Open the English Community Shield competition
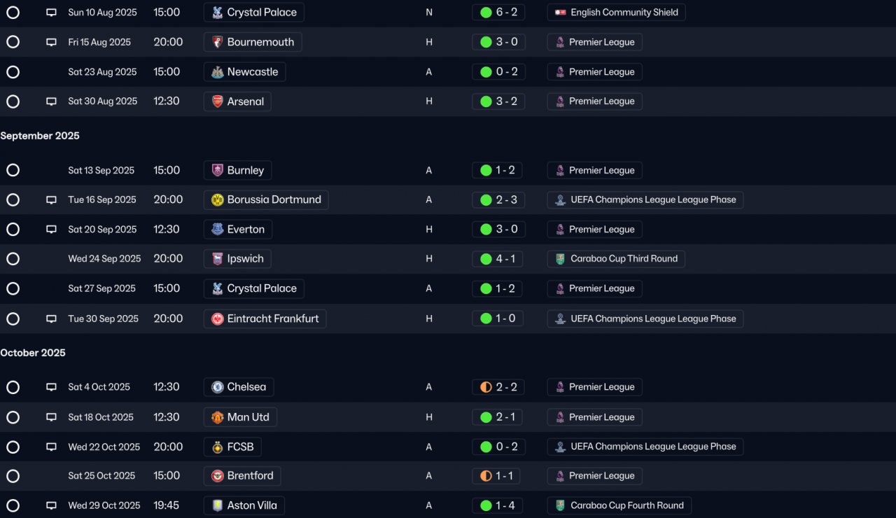Viewport: 896px width, 518px height. coord(617,13)
